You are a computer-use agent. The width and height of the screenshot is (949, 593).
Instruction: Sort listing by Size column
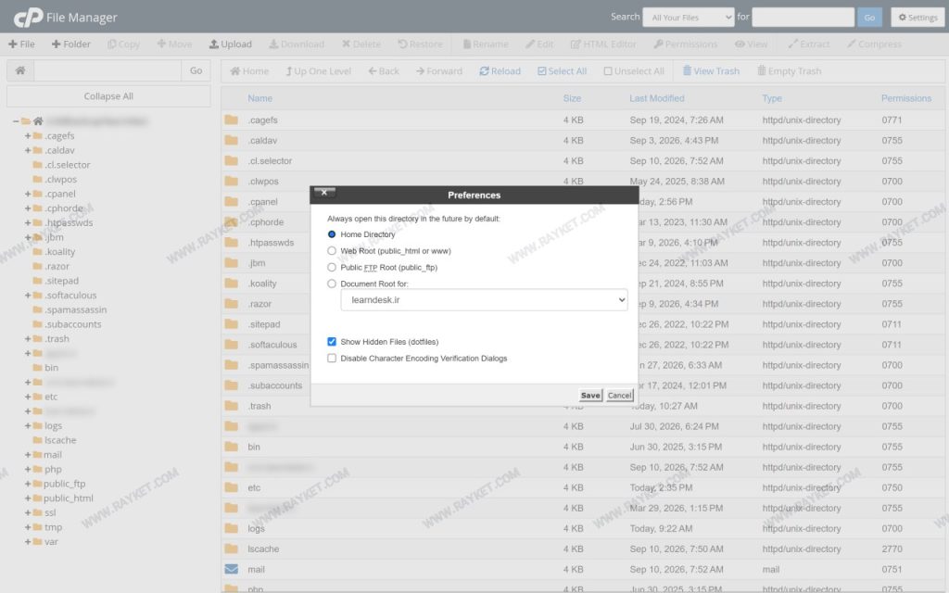click(572, 98)
